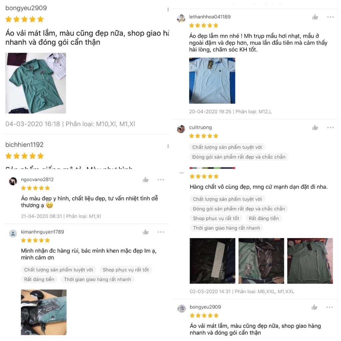Like kimanhnguyen1789's review
Image resolution: width=341 pixels, height=341 pixels.
pos(146,232)
